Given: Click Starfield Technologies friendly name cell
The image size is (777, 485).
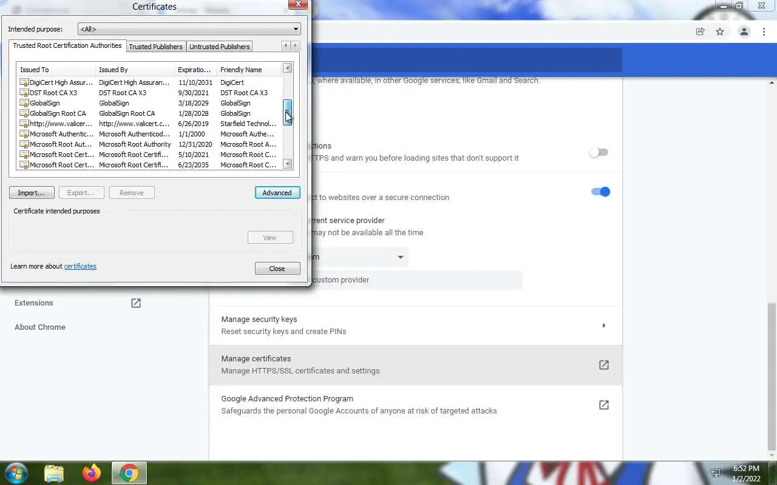Looking at the screenshot, I should tap(248, 124).
